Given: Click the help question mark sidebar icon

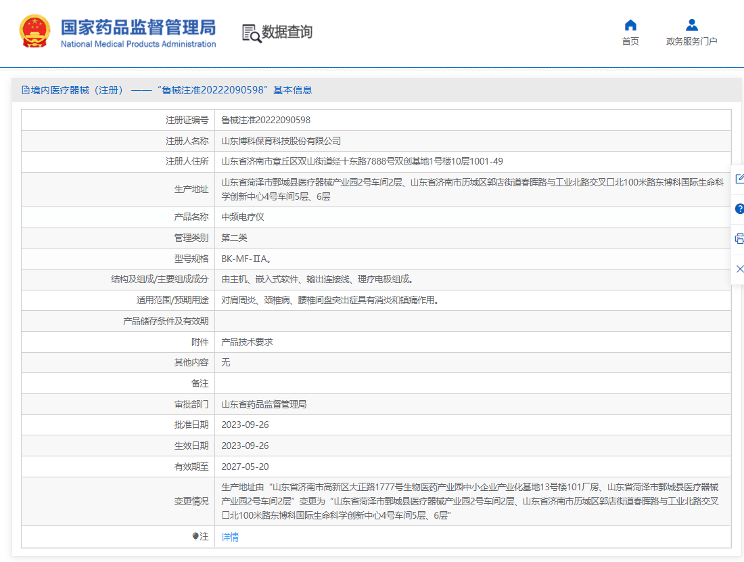Looking at the screenshot, I should pyautogui.click(x=739, y=209).
